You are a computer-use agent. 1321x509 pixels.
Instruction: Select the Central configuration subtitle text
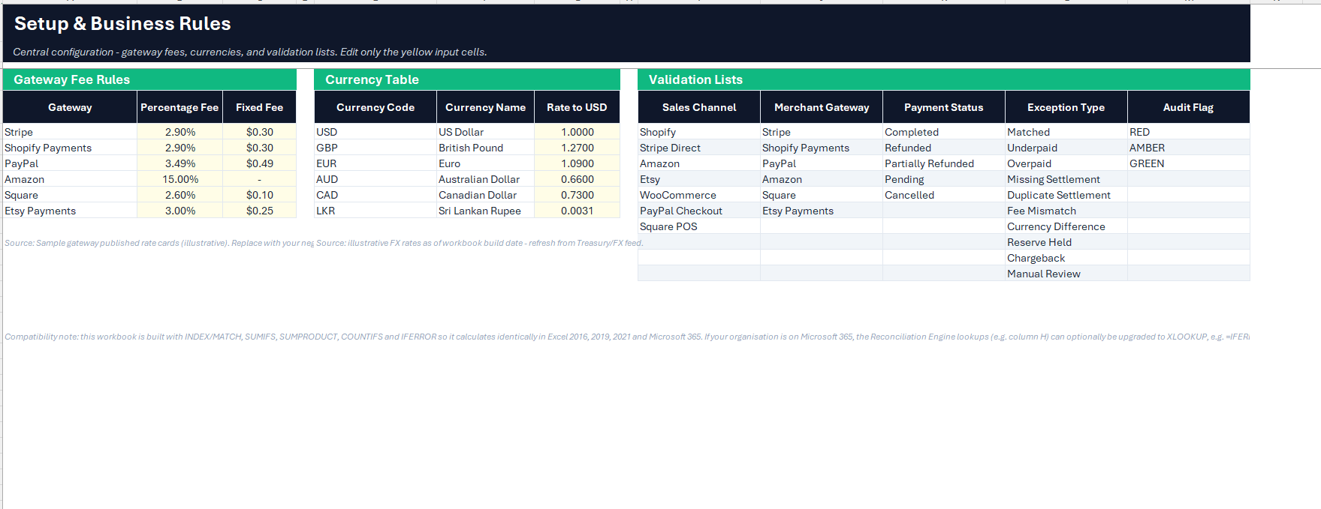[250, 52]
